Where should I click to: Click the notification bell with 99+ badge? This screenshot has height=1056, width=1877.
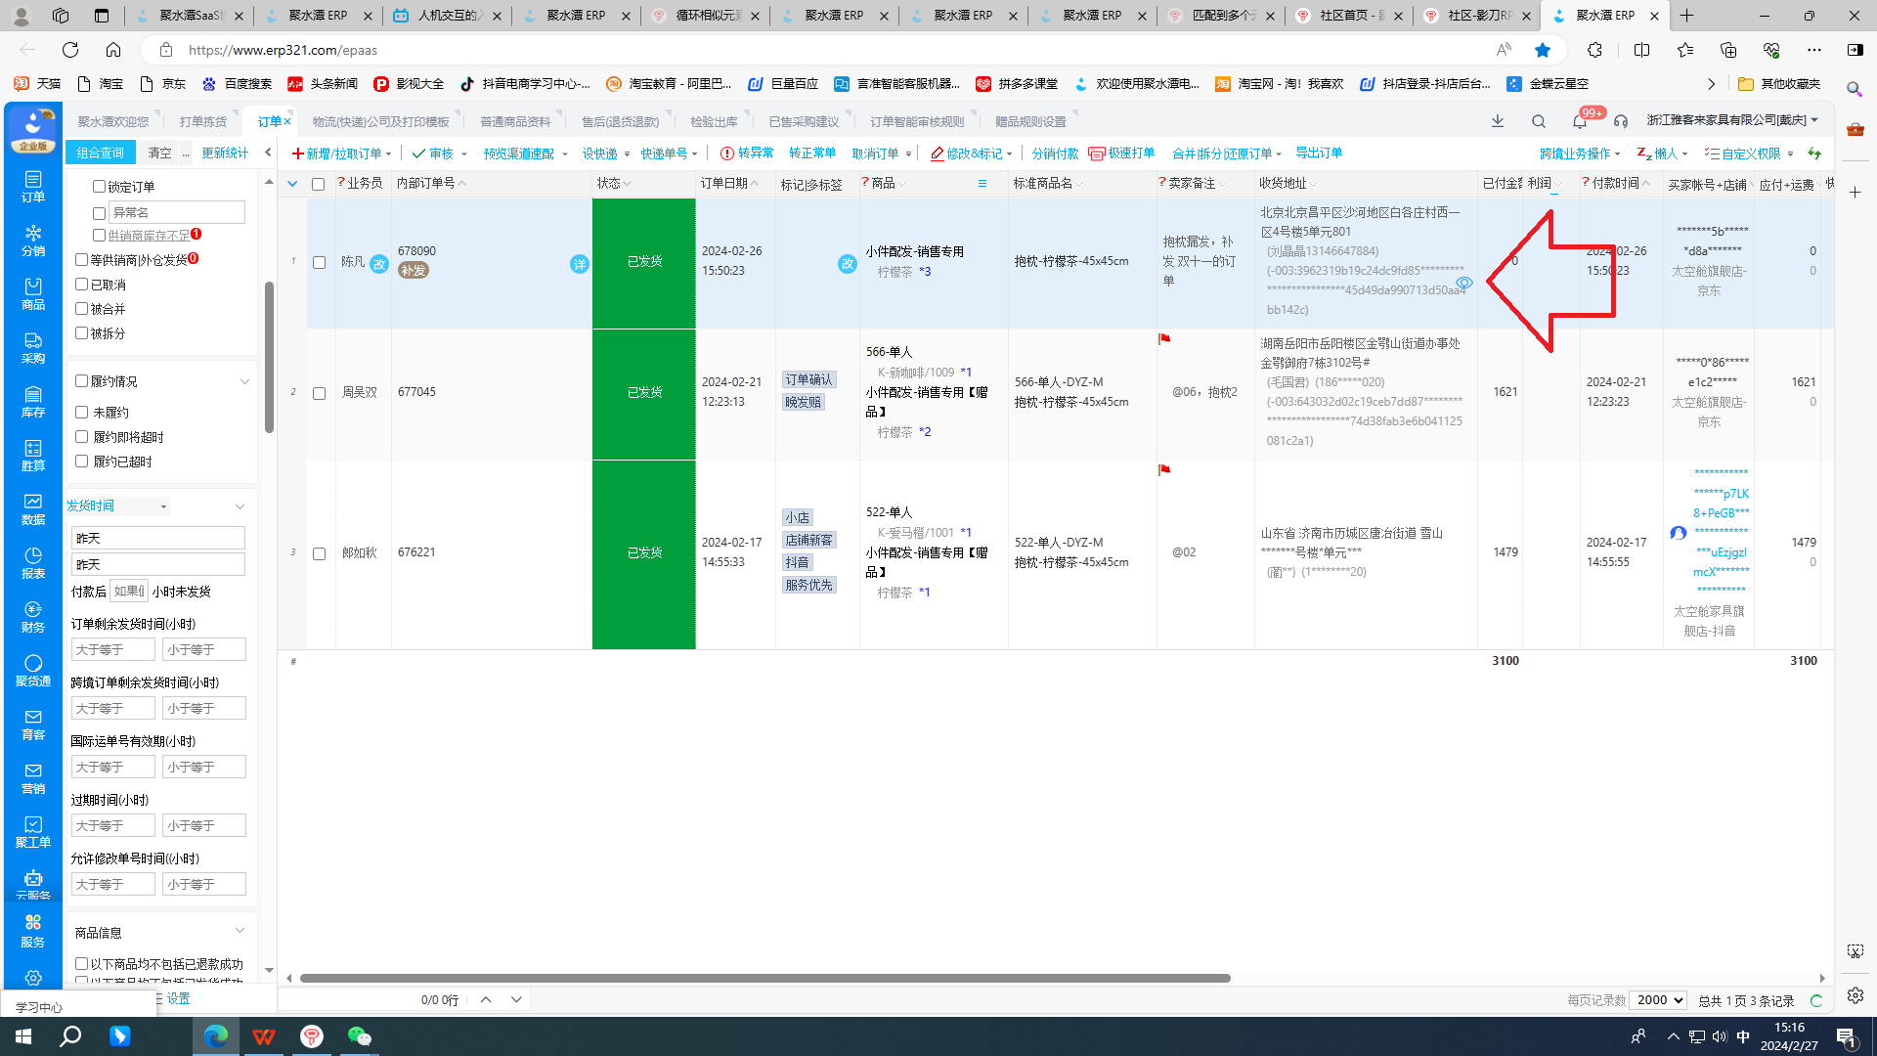point(1580,121)
